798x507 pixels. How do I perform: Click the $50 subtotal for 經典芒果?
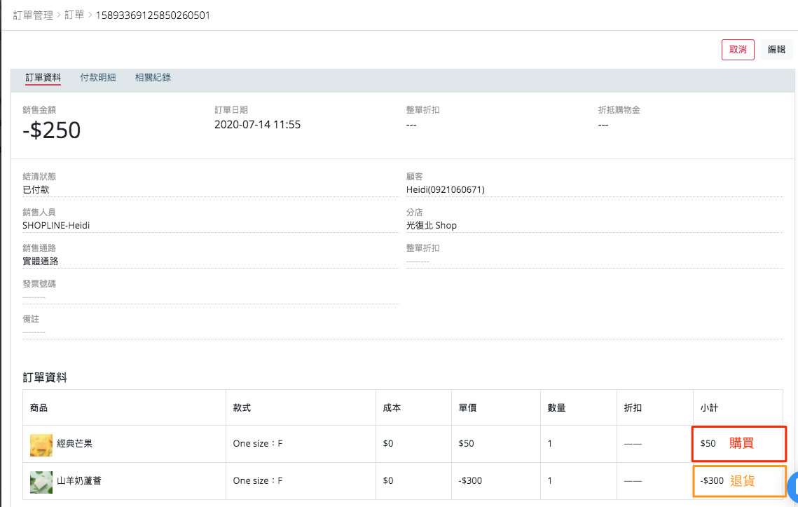click(x=708, y=443)
